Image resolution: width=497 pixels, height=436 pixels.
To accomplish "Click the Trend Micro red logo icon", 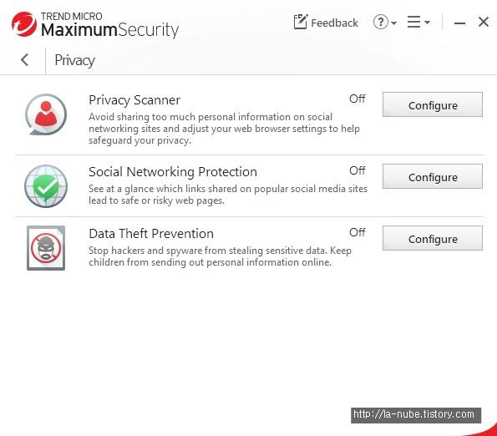I will [24, 24].
